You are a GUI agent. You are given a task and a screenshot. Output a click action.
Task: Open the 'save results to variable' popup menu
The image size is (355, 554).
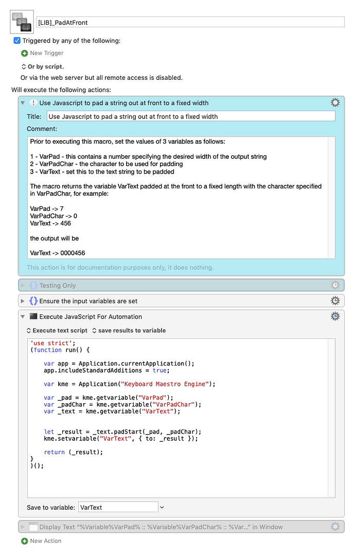pyautogui.click(x=129, y=331)
